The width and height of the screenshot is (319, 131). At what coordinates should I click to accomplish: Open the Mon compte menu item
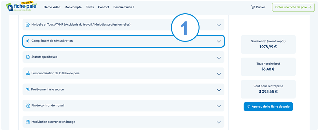point(73,7)
